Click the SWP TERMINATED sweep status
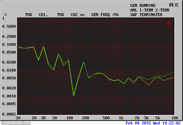This screenshot has height=125, width=183. coord(146,15)
